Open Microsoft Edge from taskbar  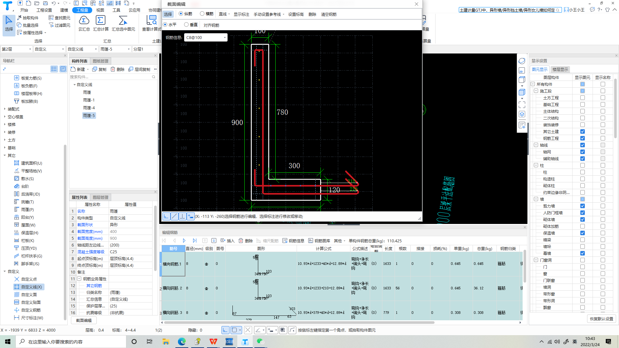[x=182, y=342]
